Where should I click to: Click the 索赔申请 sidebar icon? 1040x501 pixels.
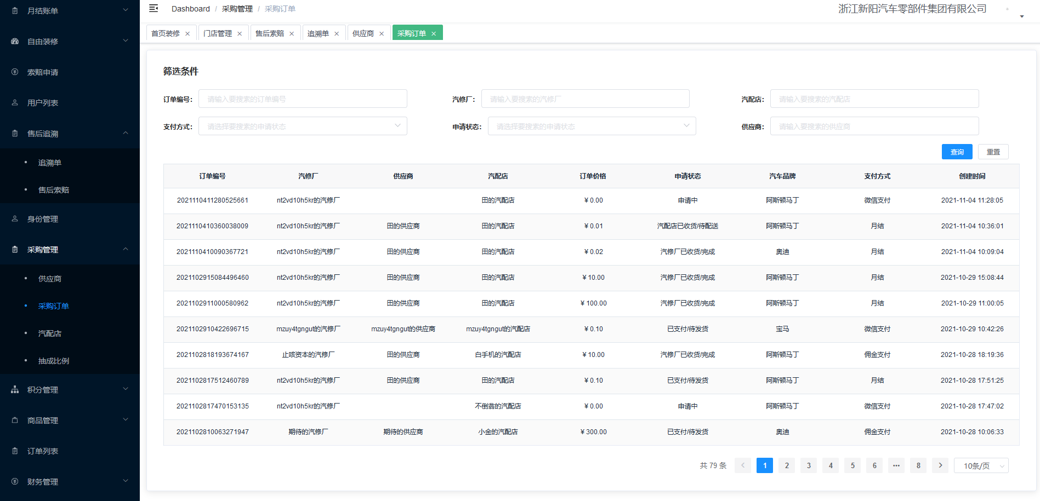pyautogui.click(x=15, y=72)
